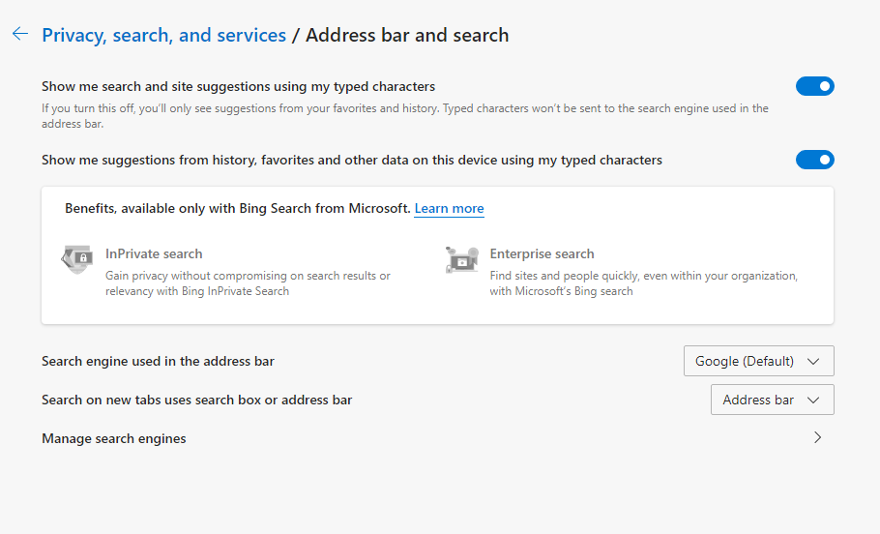Click "Search engine used in the address bar" label
This screenshot has width=880, height=534.
[x=158, y=361]
